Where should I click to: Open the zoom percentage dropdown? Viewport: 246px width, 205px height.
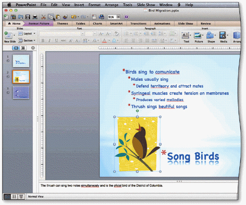pyautogui.click(x=118, y=17)
